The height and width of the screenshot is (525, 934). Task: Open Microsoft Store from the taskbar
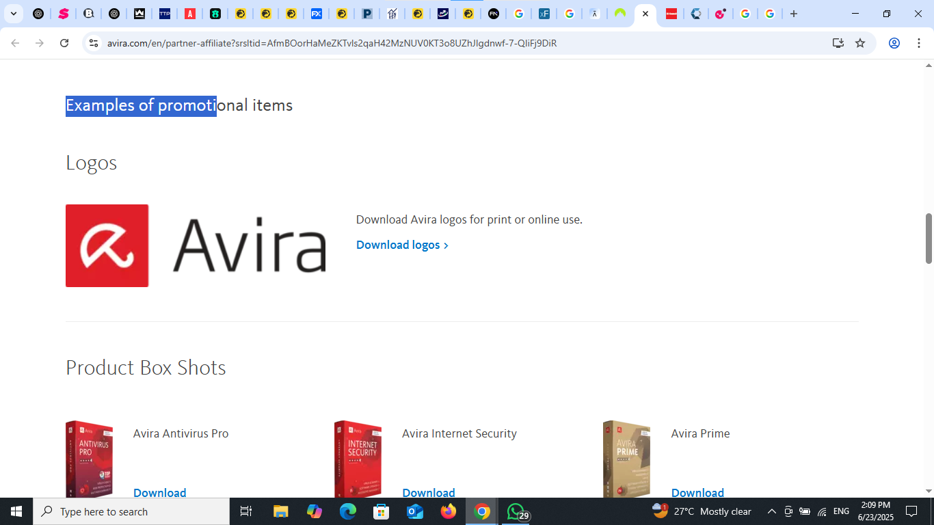pos(382,511)
